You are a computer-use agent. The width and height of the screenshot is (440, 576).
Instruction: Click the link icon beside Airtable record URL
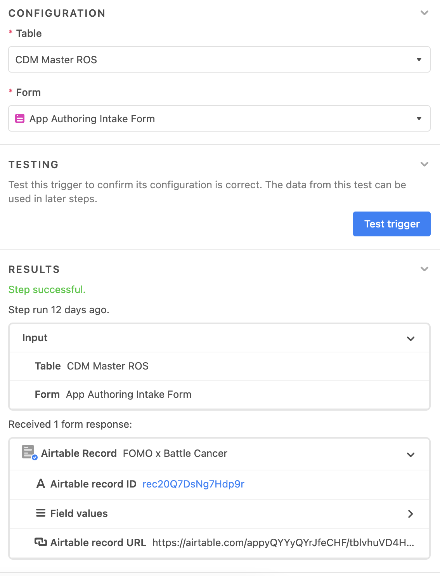tap(41, 542)
